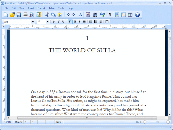Click the Arial font name field
The image size is (173, 130).
click(x=18, y=22)
